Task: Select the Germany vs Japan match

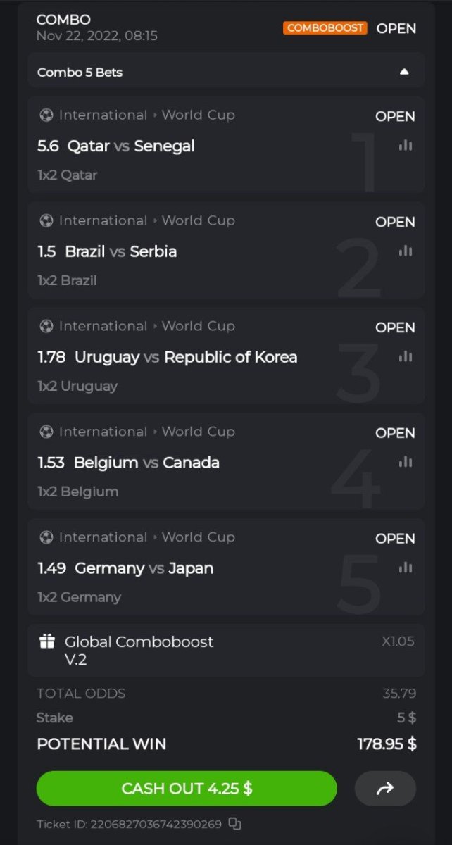Action: [x=144, y=569]
